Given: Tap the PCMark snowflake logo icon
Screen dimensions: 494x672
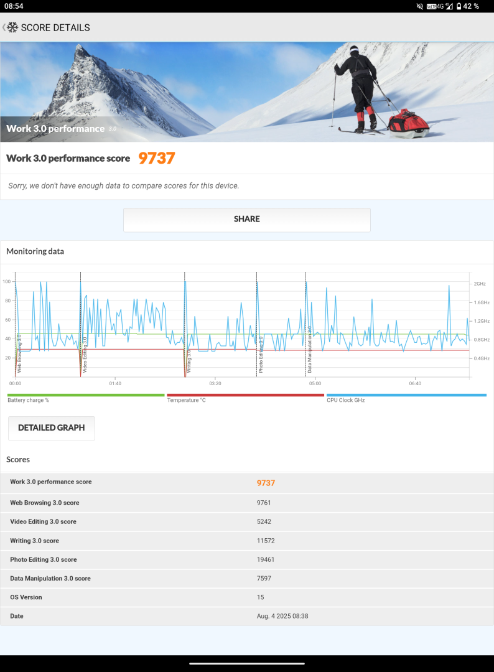Looking at the screenshot, I should coord(12,27).
